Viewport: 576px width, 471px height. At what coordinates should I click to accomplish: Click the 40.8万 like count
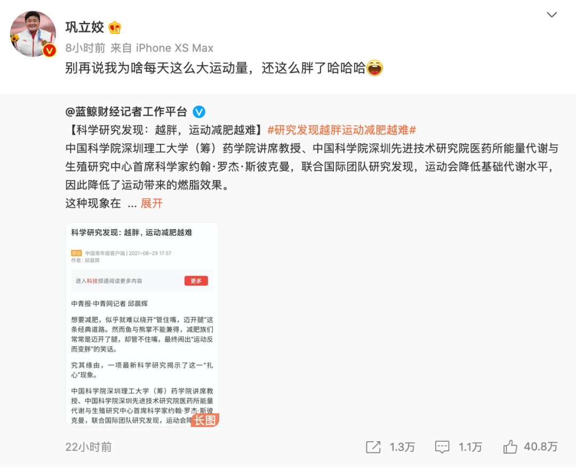pos(541,447)
